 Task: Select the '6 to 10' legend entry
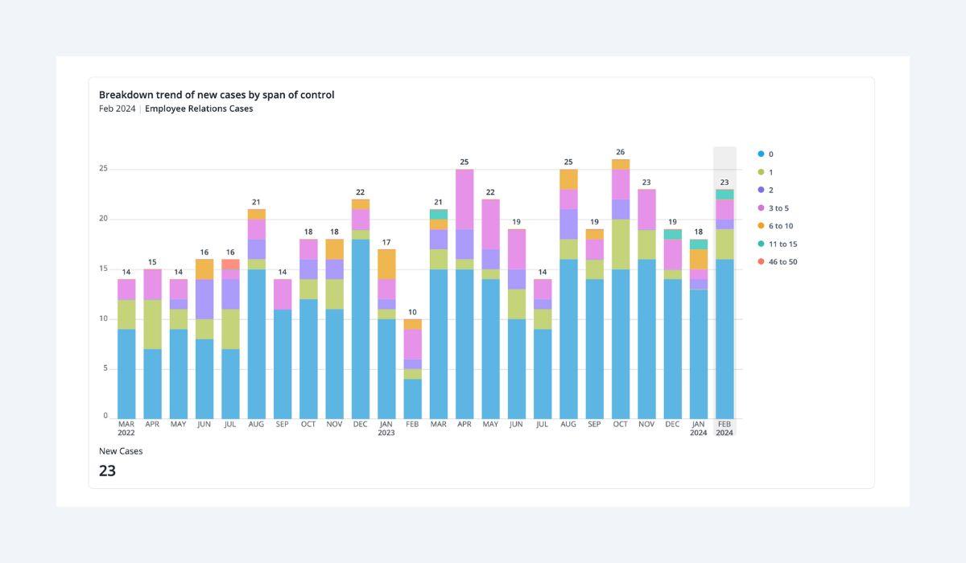775,226
